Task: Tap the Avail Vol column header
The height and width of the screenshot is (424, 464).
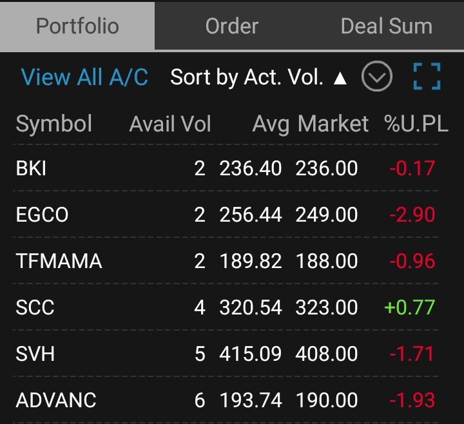Action: [170, 123]
